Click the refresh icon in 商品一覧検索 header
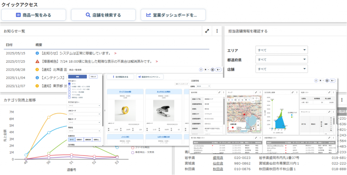This screenshot has width=347, height=175. click(x=201, y=69)
